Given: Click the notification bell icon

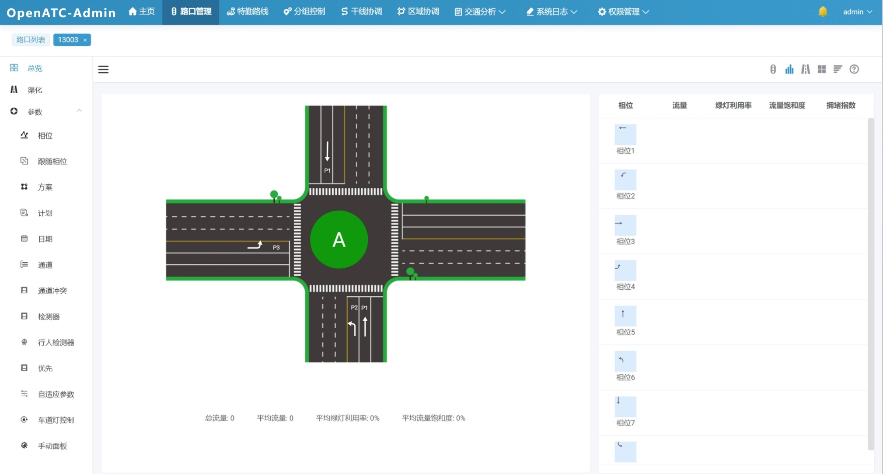Looking at the screenshot, I should point(823,12).
